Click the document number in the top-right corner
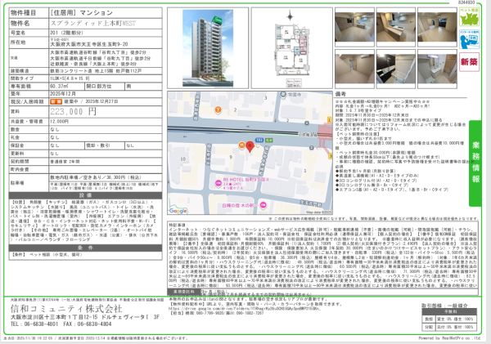Screen dimensions: 491x344 click(466, 2)
